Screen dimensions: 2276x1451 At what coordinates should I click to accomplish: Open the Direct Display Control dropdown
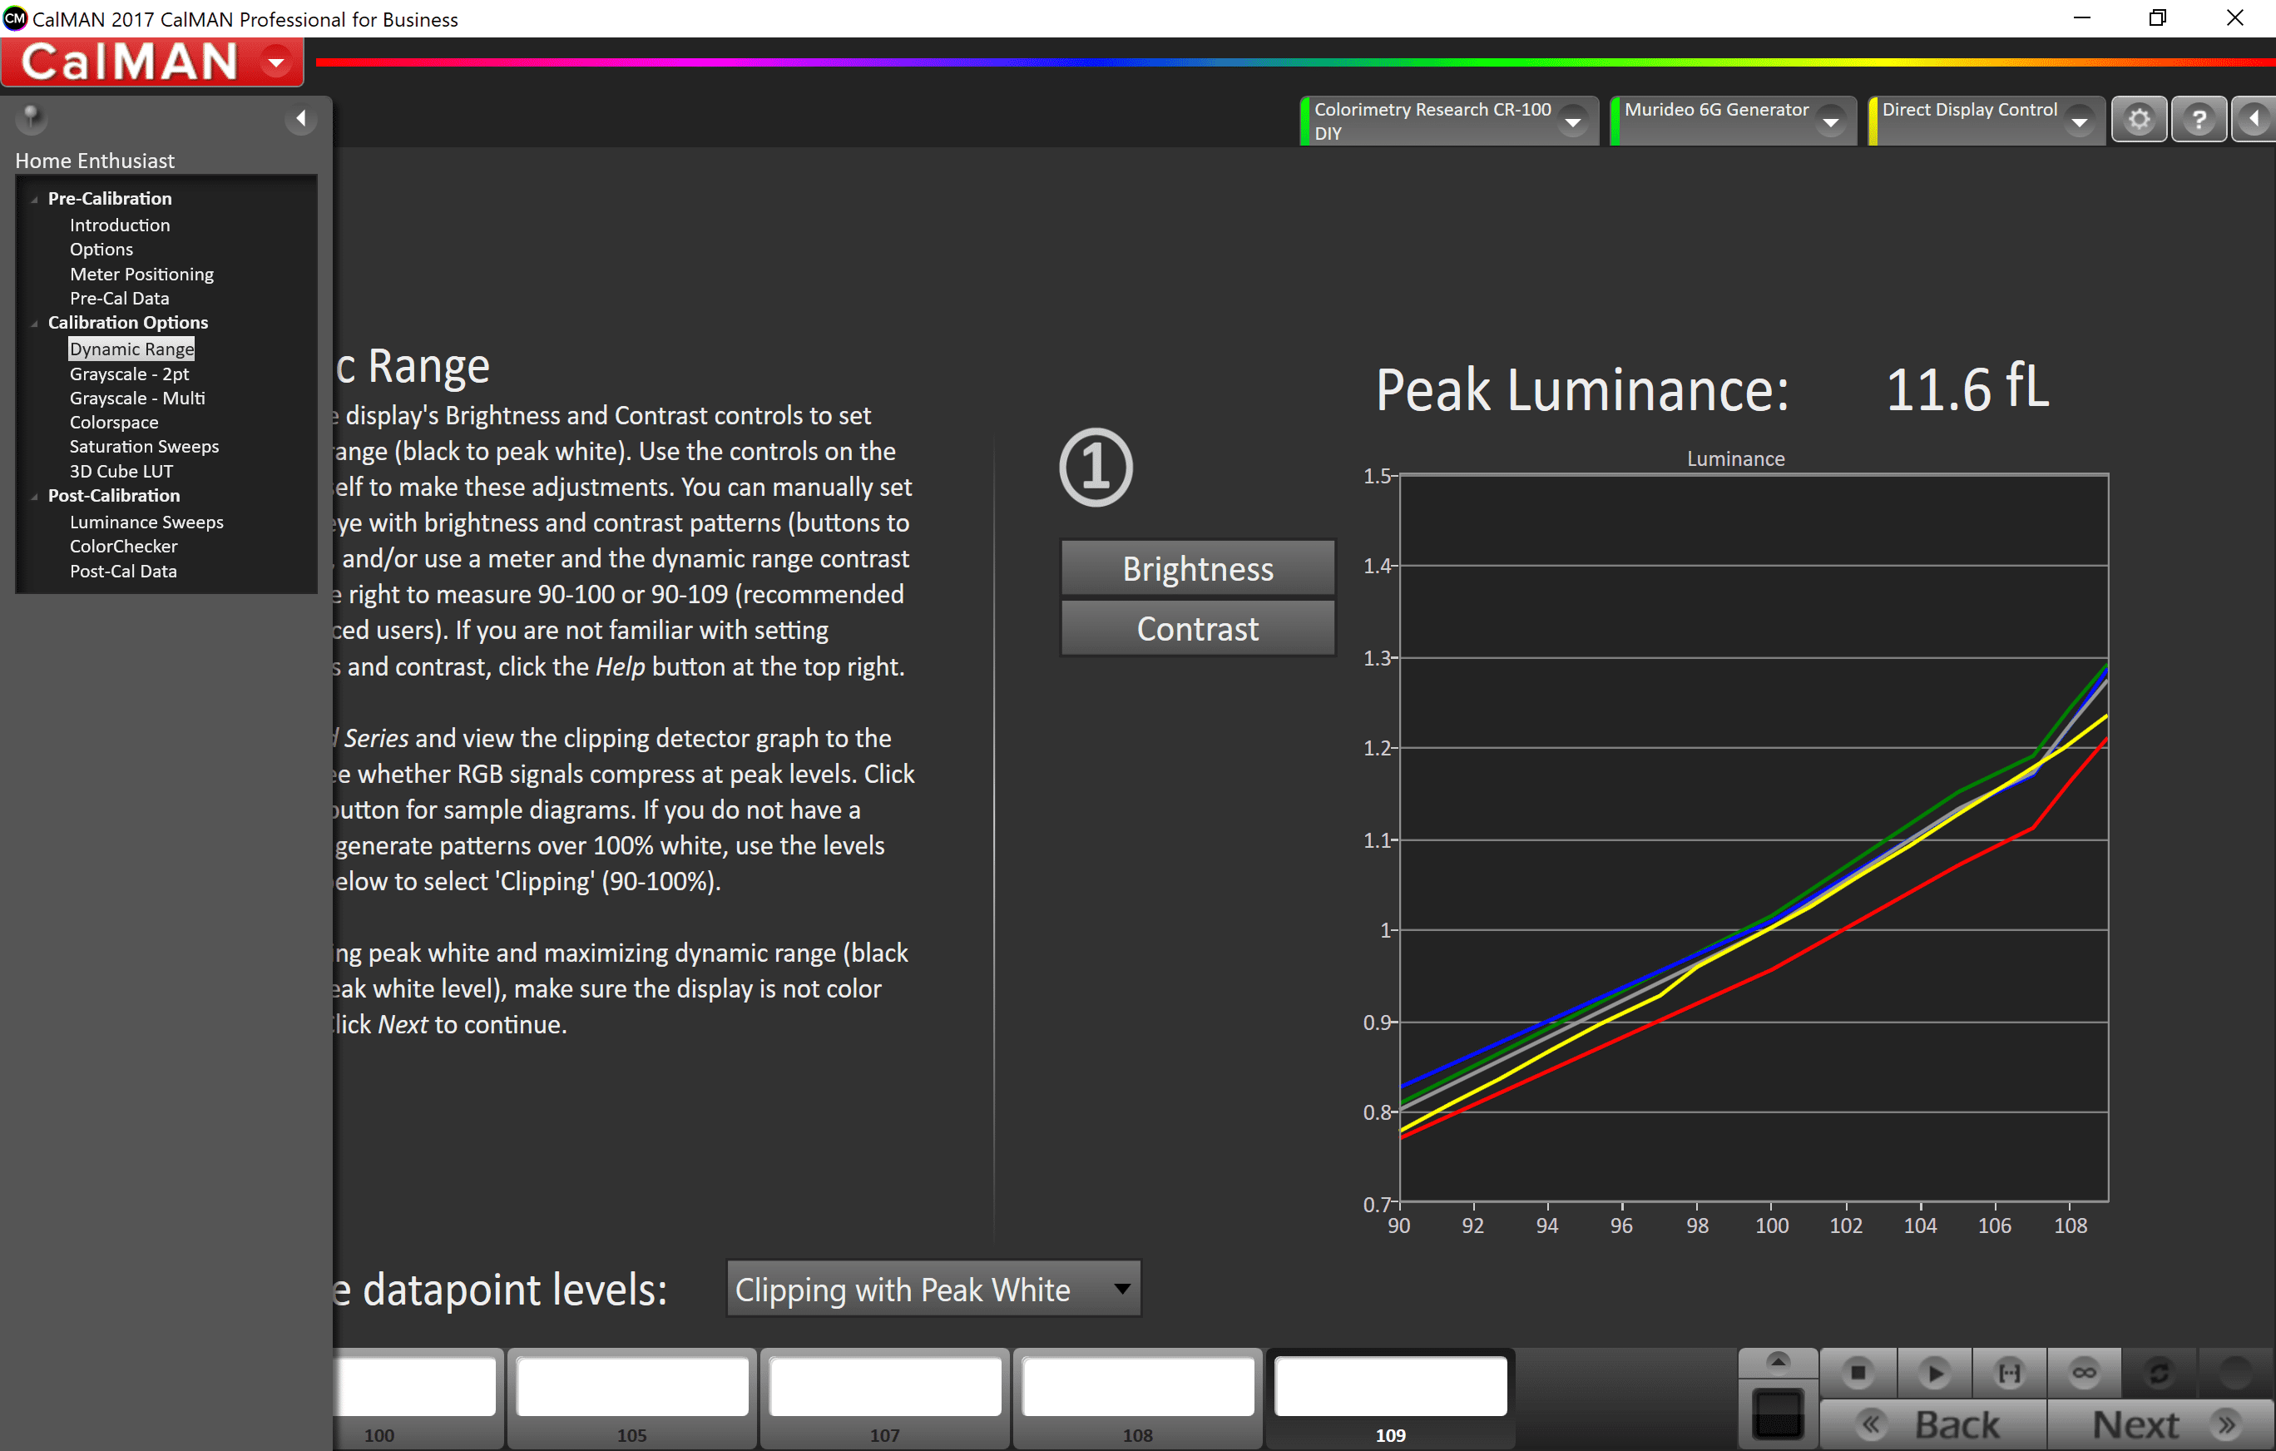pos(2080,122)
